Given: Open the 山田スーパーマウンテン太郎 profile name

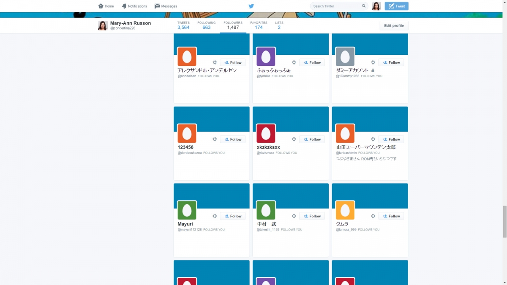Looking at the screenshot, I should pyautogui.click(x=366, y=147).
